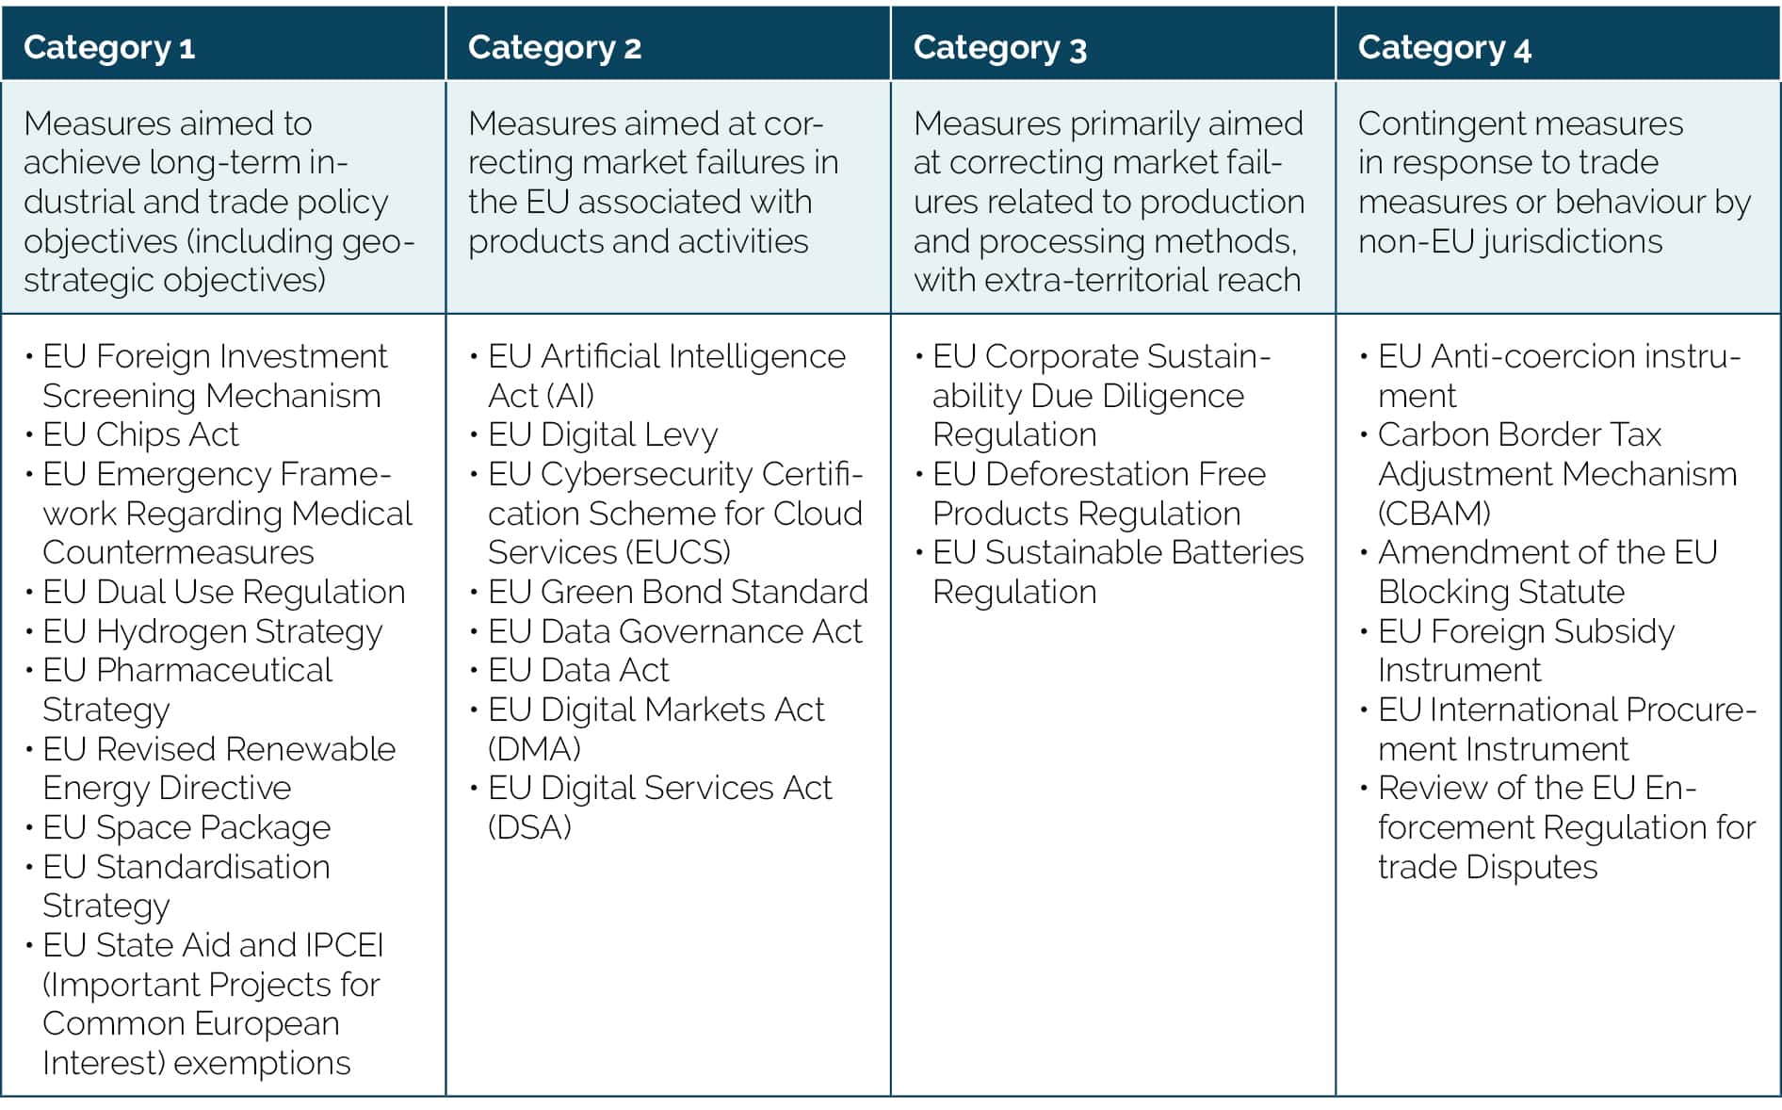Click the EU Digital Services Act entry
The width and height of the screenshot is (1782, 1110).
pos(659,807)
